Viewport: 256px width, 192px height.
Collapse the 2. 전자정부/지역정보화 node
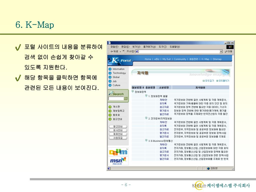click(146, 118)
